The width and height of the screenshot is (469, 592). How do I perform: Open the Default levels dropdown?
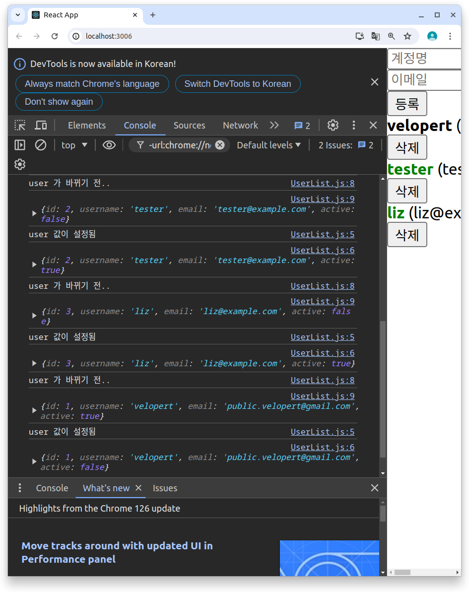point(269,145)
